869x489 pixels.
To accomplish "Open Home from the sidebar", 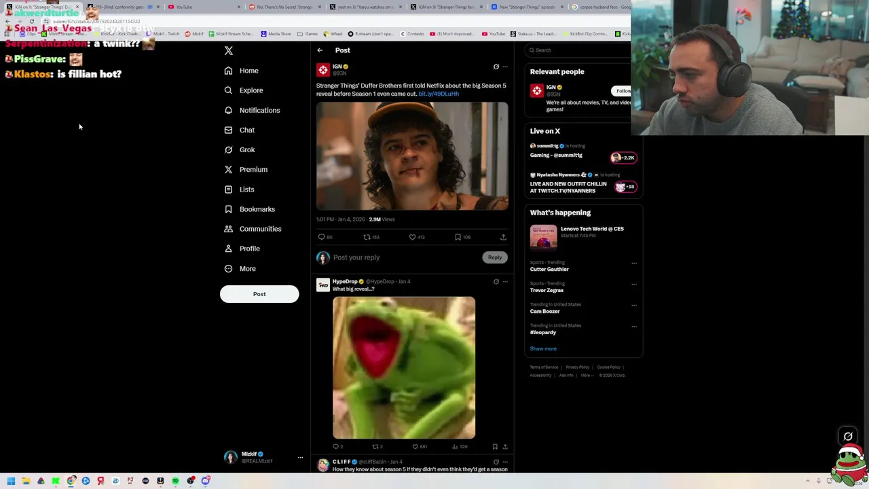I will pos(242,71).
